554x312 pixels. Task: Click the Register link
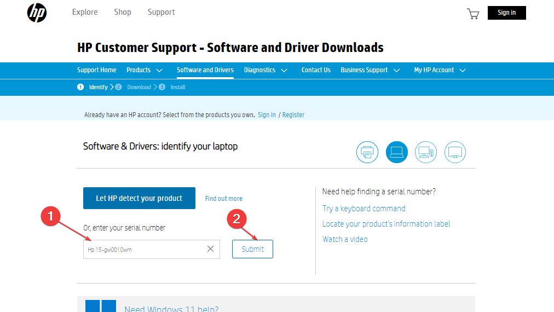(x=293, y=115)
